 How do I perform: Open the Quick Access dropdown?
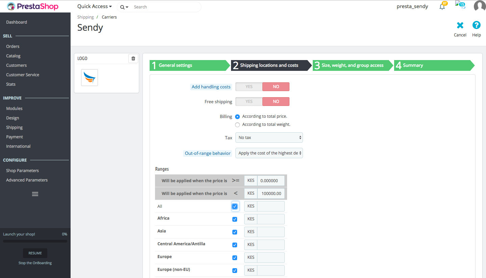point(95,6)
